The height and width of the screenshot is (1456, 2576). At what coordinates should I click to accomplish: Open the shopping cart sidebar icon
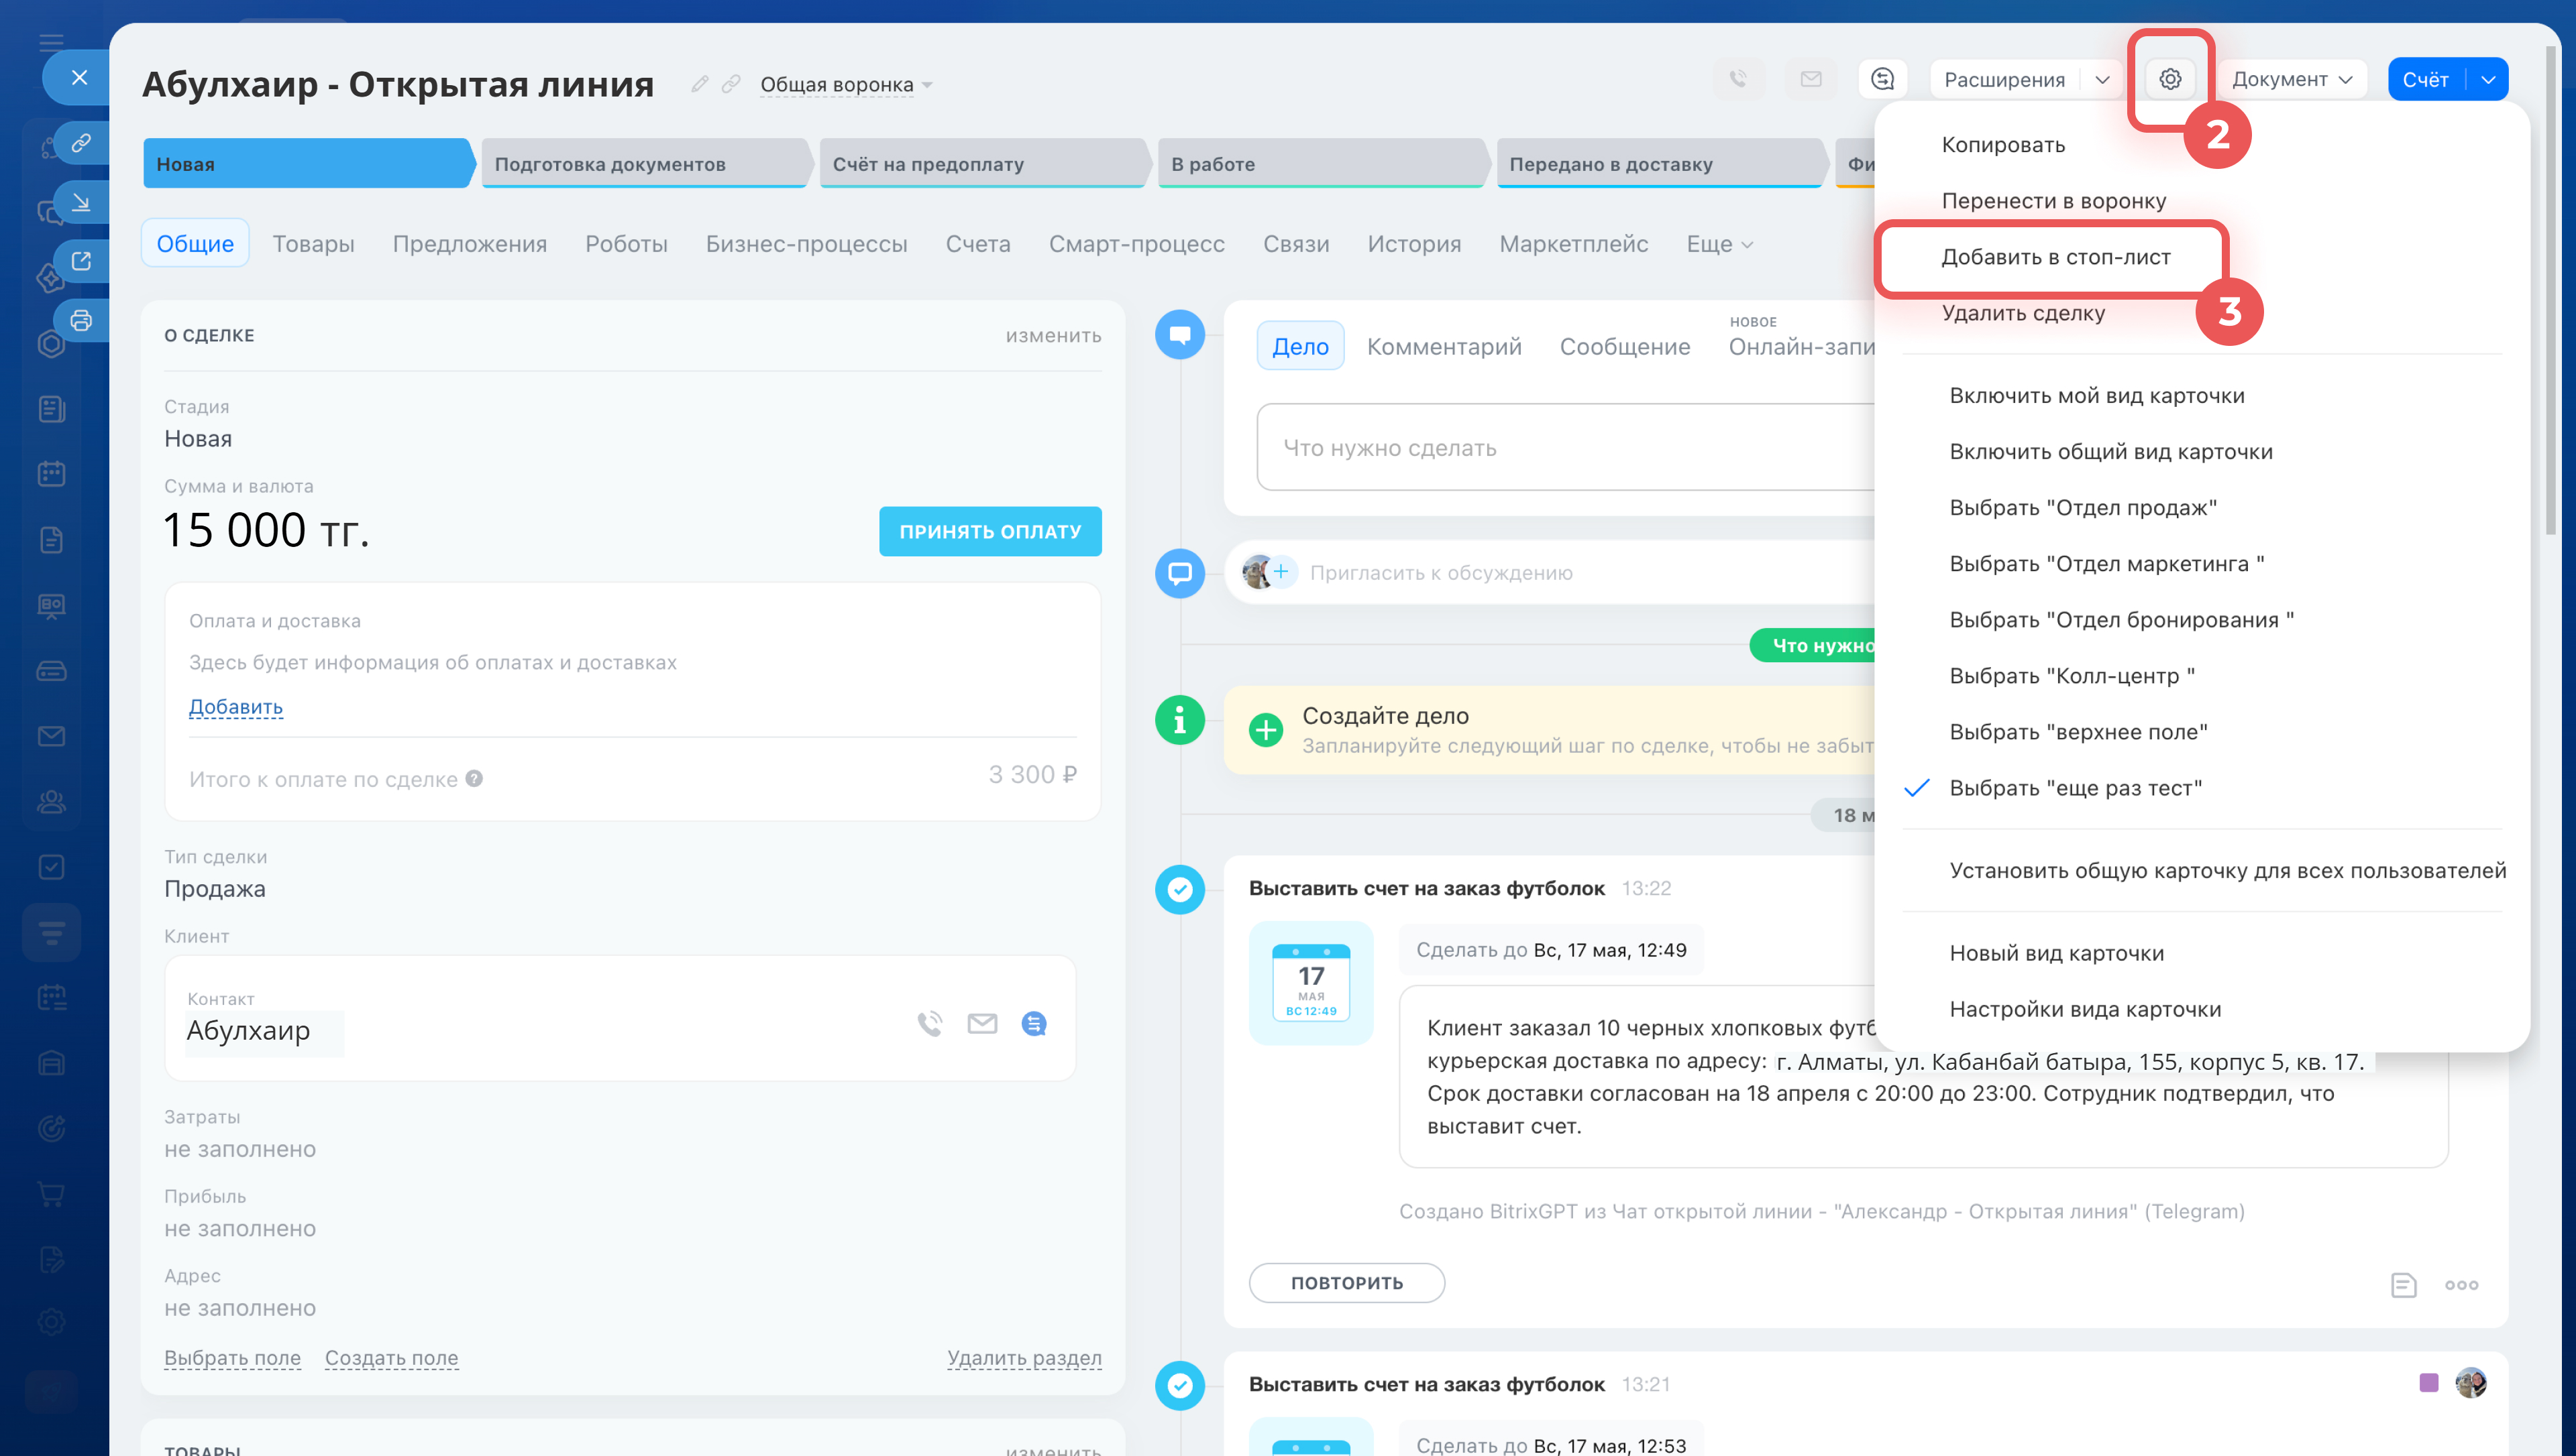[51, 1193]
